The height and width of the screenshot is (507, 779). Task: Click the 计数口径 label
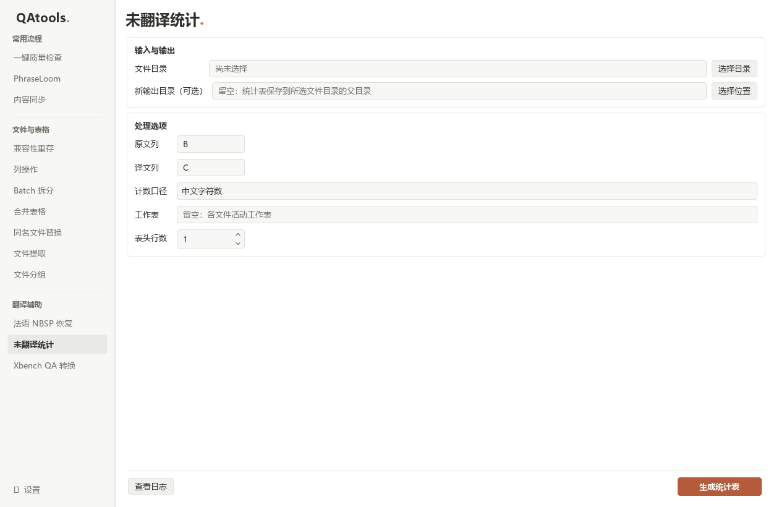coord(151,191)
